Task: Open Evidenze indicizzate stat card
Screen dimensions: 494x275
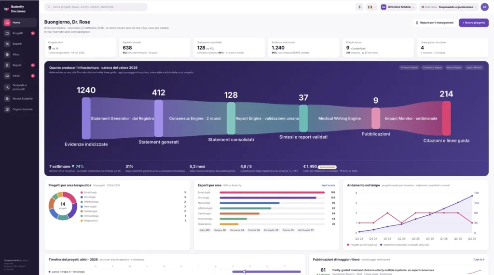Action: [304, 48]
